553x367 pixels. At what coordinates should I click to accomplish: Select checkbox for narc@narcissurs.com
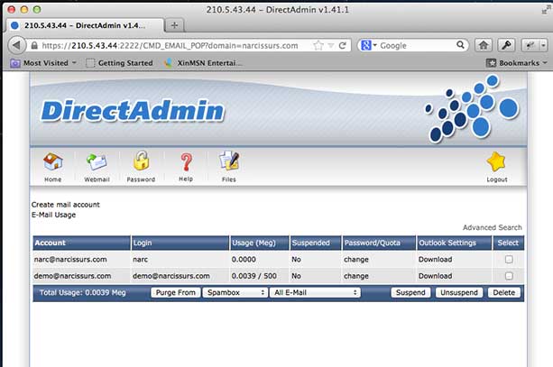509,260
